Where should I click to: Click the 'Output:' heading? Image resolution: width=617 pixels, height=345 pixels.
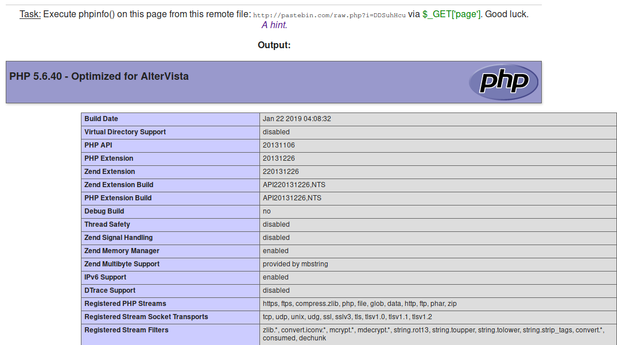tap(274, 45)
